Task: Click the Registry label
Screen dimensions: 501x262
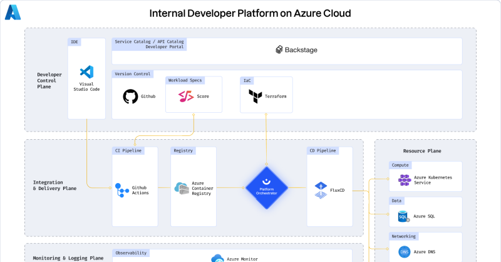Action: tap(183, 150)
